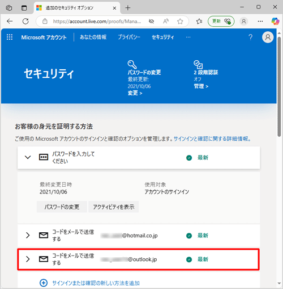Screen dimensions: 283x289
Task: Open the Favorites list icon
Action: [199, 21]
